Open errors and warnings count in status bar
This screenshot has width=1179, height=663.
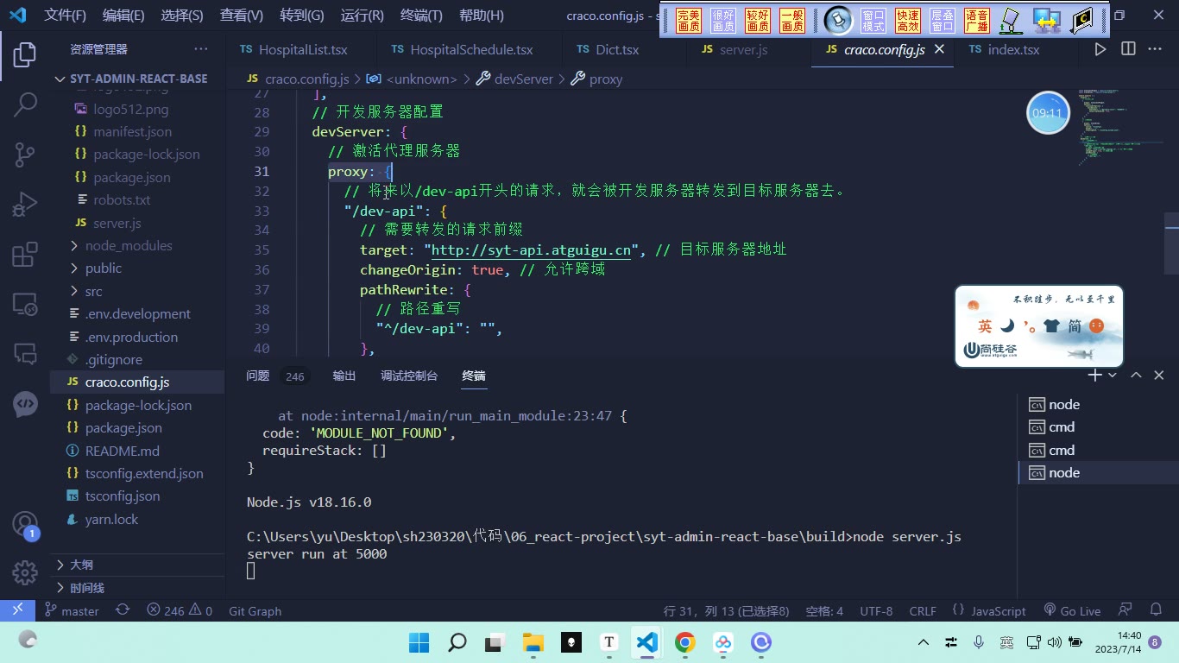pyautogui.click(x=180, y=610)
